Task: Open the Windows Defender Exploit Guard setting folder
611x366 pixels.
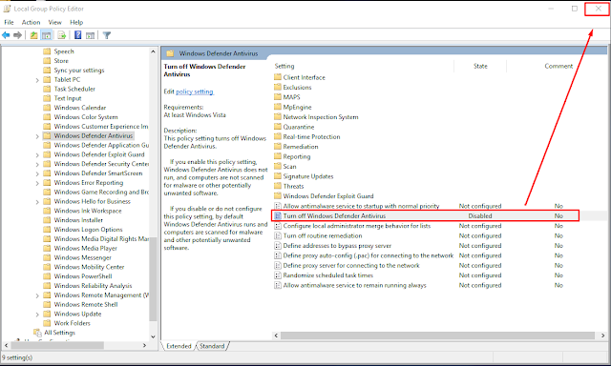Action: tap(328, 196)
